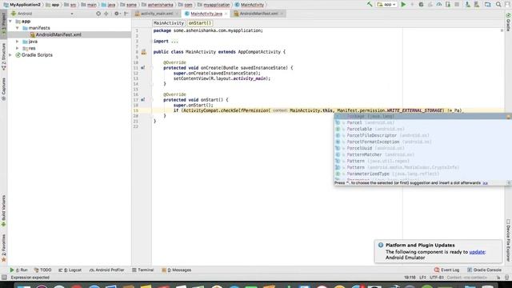Switch to activity_main.xml tab
Screen dimensions: 512x288
click(157, 14)
